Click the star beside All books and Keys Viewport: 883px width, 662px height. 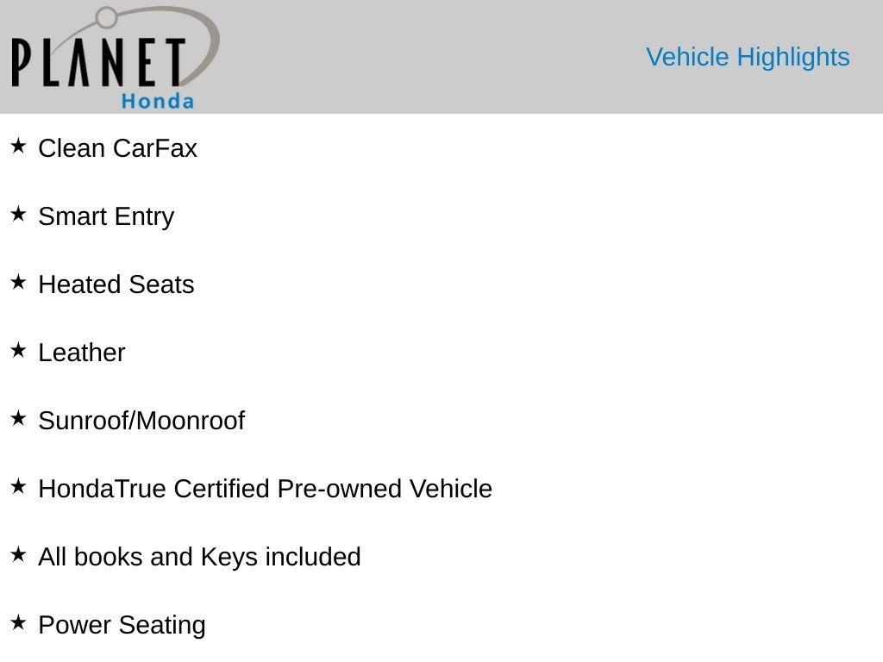[18, 554]
